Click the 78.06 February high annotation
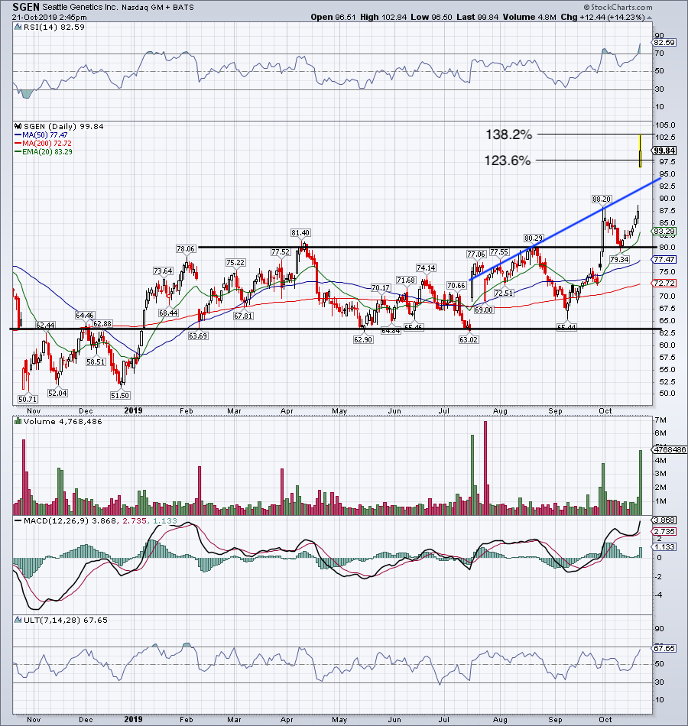Image resolution: width=688 pixels, height=726 pixels. [x=185, y=248]
